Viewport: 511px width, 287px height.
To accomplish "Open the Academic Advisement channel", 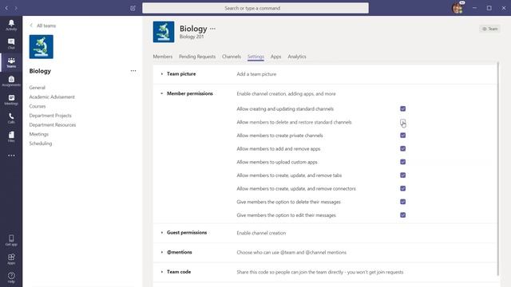I will click(52, 97).
